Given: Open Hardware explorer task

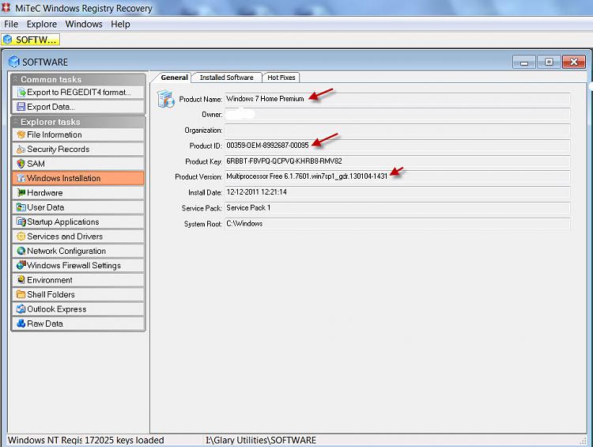Looking at the screenshot, I should [x=78, y=193].
